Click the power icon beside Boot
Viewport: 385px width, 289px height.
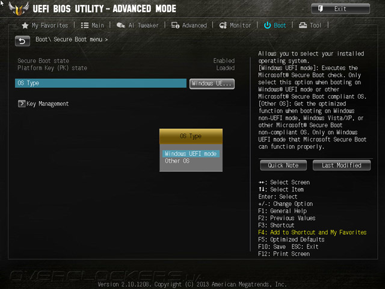(267, 25)
